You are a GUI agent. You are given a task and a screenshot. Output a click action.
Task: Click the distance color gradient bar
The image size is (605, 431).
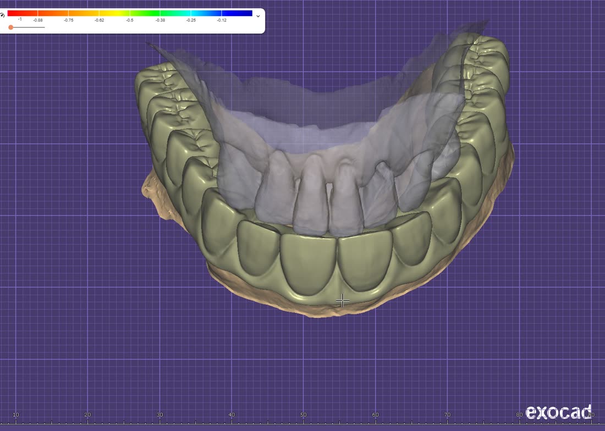(130, 14)
